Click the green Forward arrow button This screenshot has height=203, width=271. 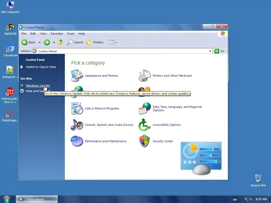coord(47,42)
